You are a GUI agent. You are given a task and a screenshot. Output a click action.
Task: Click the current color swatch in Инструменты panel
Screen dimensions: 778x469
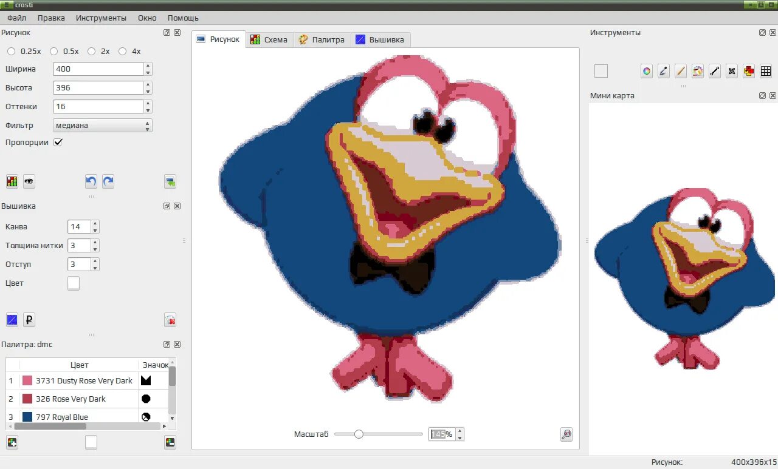coord(601,71)
